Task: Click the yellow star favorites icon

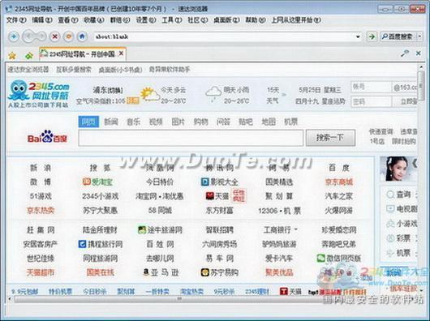Action: [x=12, y=56]
